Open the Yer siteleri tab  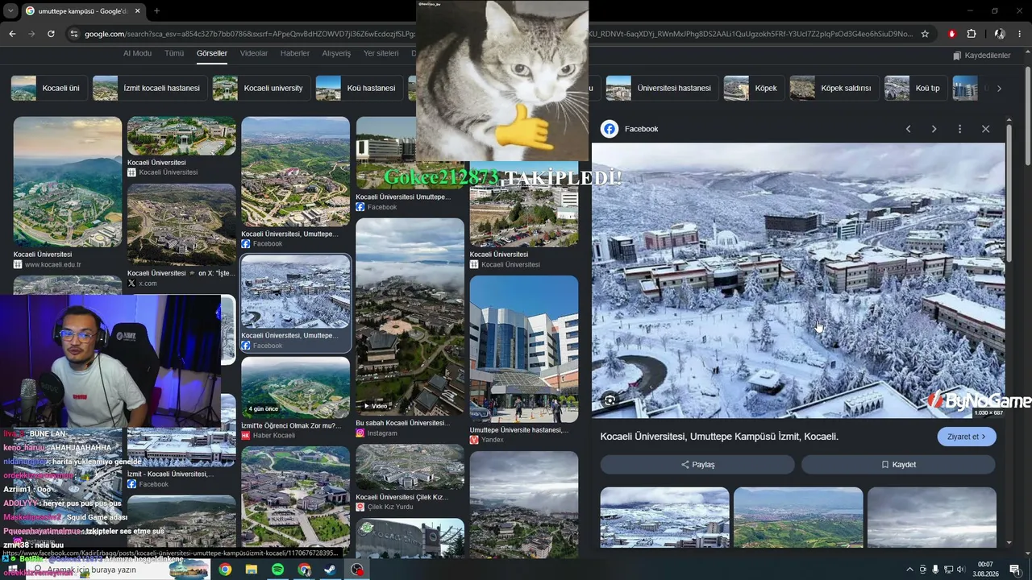(x=381, y=53)
